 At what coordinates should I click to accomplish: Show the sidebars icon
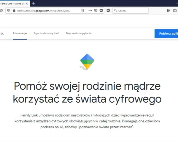tap(175, 11)
